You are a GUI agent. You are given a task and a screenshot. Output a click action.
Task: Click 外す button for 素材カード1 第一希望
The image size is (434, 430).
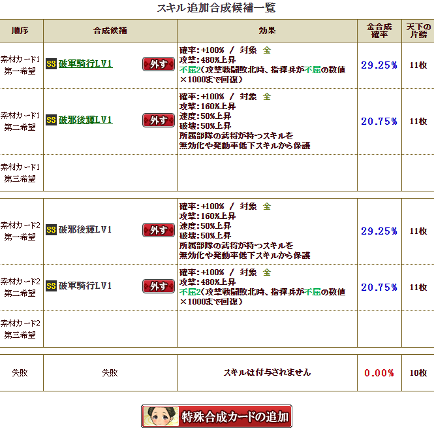pyautogui.click(x=159, y=64)
